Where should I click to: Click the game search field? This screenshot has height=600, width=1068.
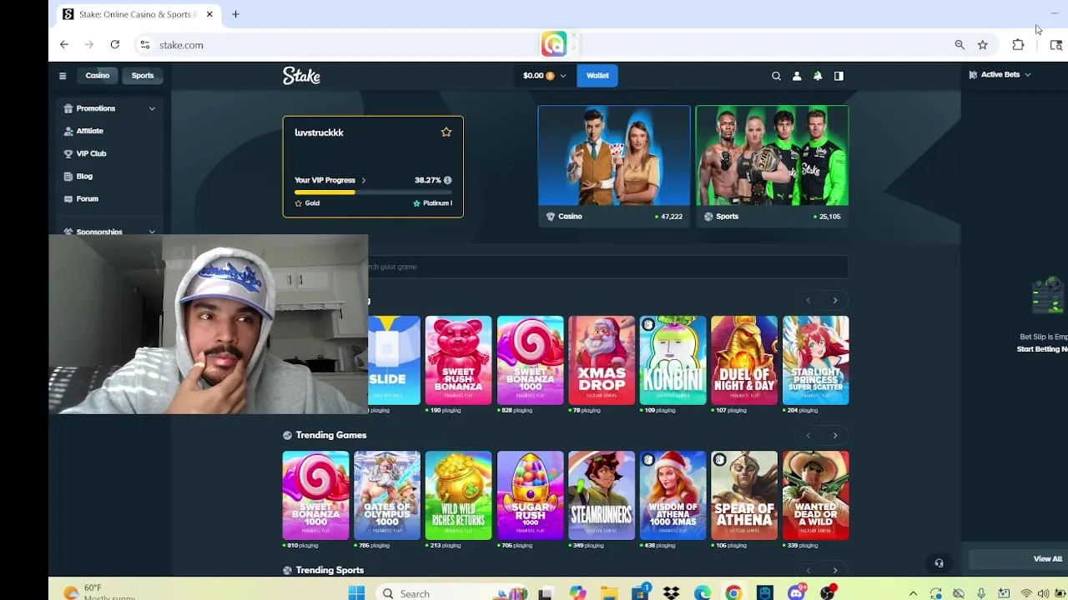pos(607,267)
